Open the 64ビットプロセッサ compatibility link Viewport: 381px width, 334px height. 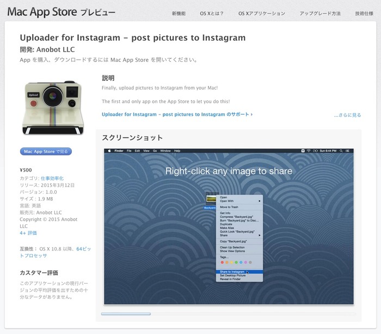pyautogui.click(x=55, y=252)
